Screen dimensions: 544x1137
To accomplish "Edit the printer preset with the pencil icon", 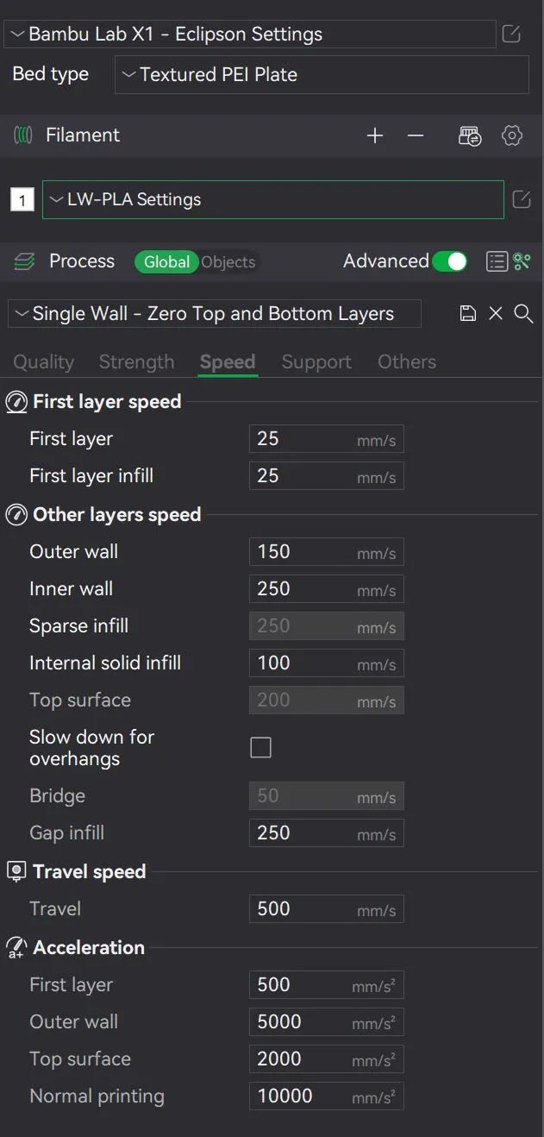I will (510, 34).
